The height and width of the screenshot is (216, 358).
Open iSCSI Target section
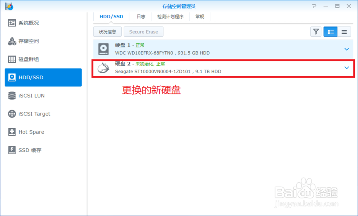43,114
